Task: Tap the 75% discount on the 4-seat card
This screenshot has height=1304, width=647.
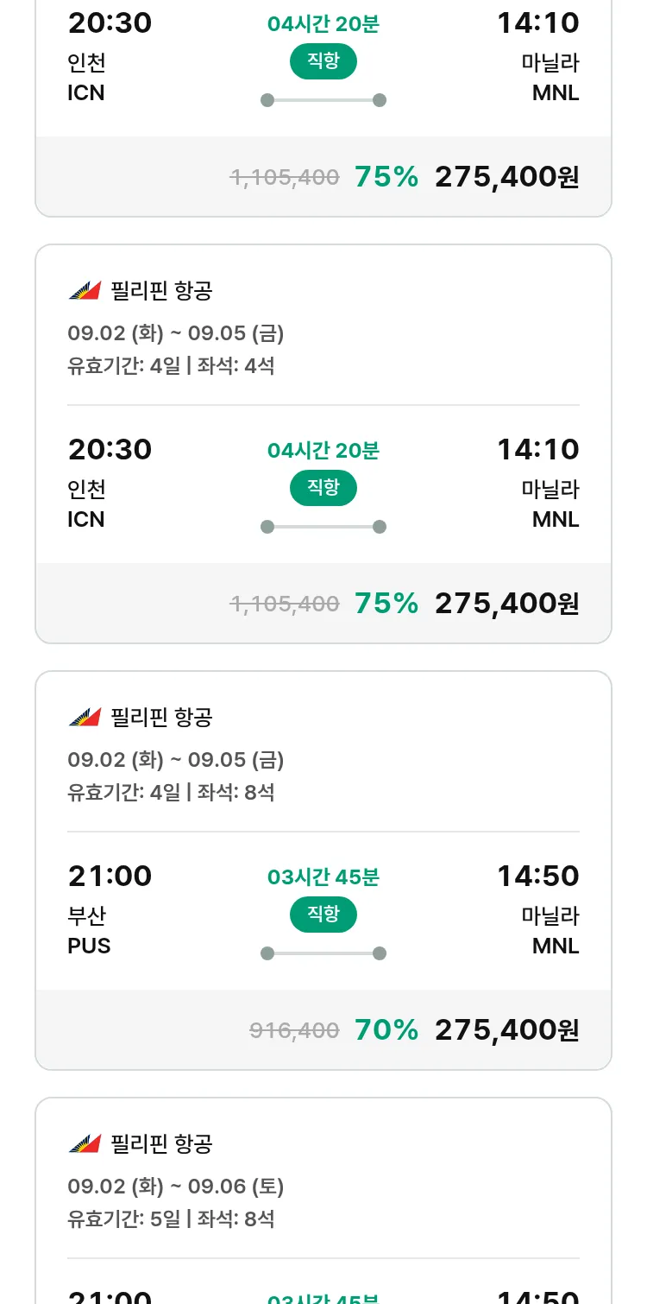Action: [386, 603]
